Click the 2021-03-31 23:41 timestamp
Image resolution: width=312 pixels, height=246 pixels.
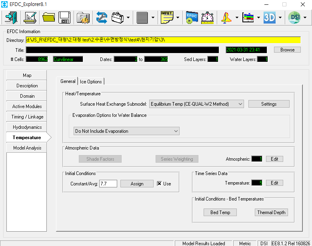[246, 50]
